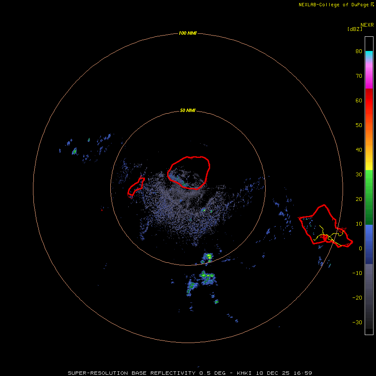
Task: Click the cyan top segment of color bar
Action: 369,54
